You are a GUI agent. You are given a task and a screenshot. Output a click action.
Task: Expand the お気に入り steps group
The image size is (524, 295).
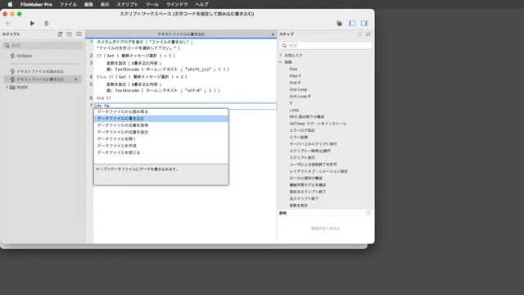281,55
